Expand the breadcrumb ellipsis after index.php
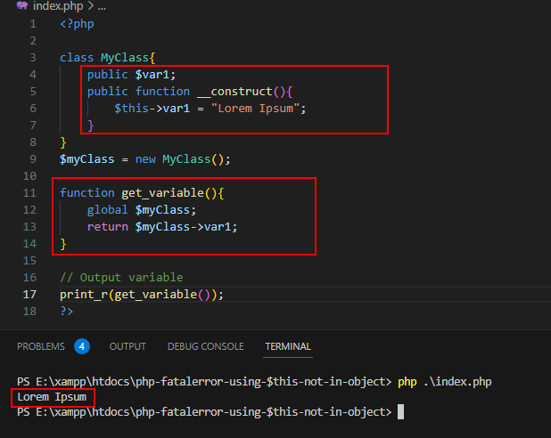Image resolution: width=551 pixels, height=438 pixels. pyautogui.click(x=101, y=6)
